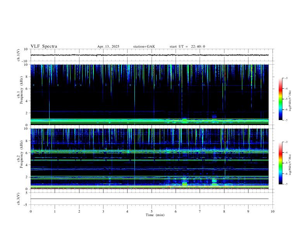Click the upper colorbar "log(PSD)(V²/Hz)" label
This screenshot has width=307, height=237.
290,101
